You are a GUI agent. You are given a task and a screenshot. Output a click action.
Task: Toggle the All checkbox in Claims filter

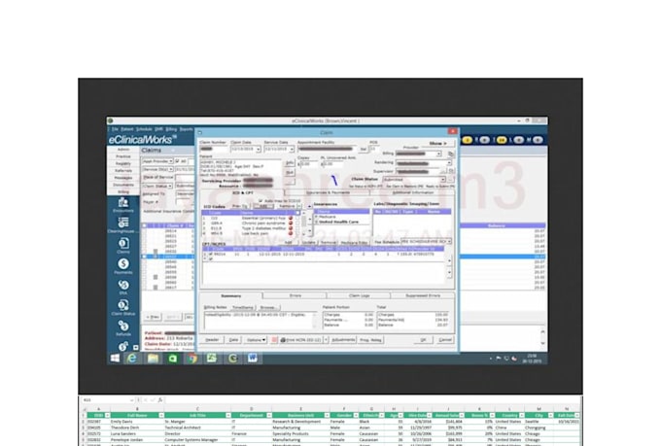pos(178,161)
